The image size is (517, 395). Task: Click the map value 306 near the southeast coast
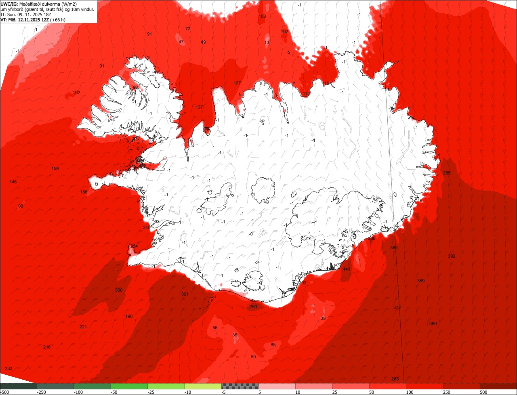coord(372,238)
